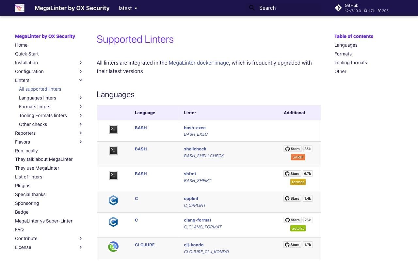Follow the MegaLinter docker image link
Viewport: 418px width, 261px height.
tap(199, 63)
